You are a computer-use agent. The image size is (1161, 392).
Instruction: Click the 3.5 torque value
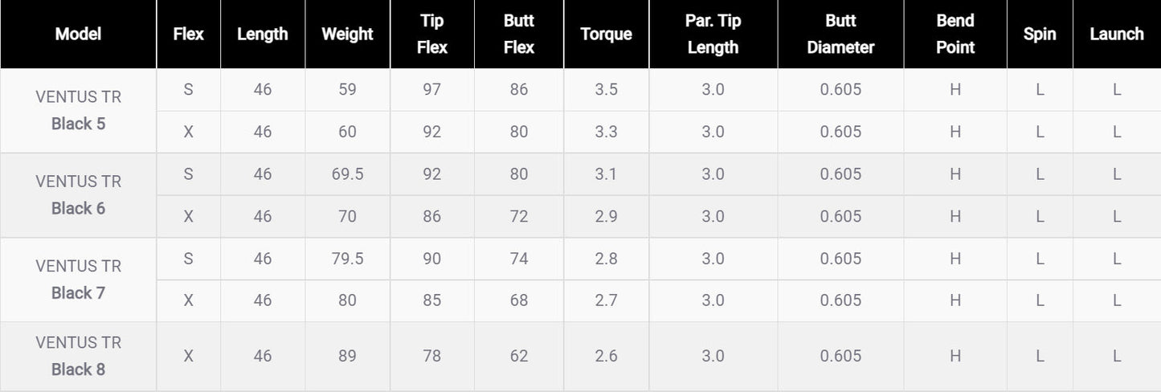click(606, 90)
